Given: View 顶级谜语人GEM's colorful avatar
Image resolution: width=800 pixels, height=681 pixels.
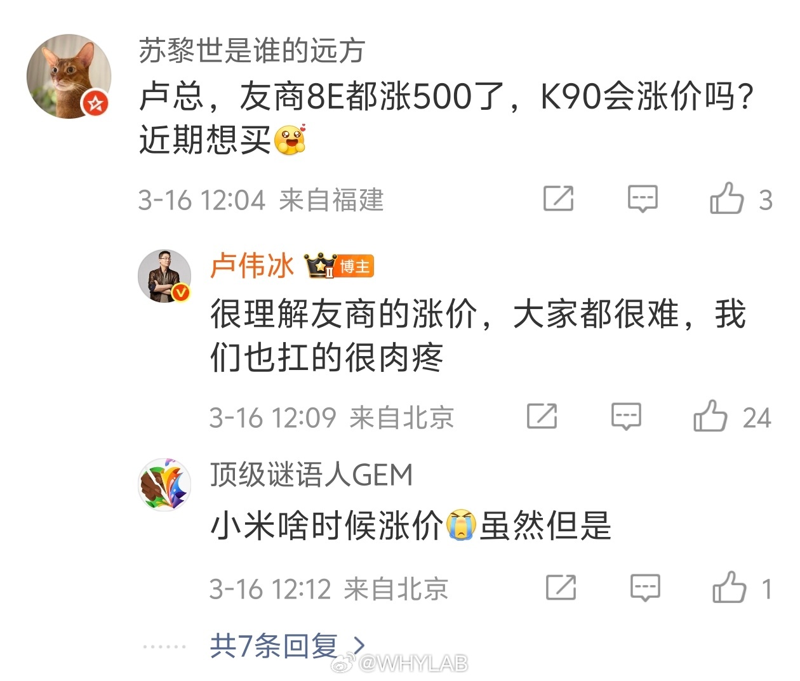Looking at the screenshot, I should tap(164, 484).
